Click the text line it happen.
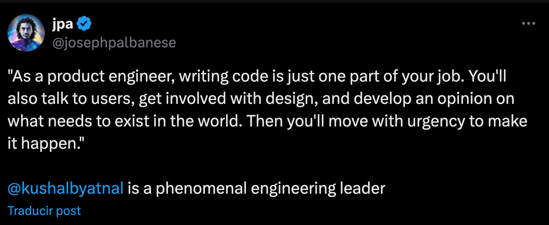Screen dimensions: 549x225 pyautogui.click(x=46, y=143)
